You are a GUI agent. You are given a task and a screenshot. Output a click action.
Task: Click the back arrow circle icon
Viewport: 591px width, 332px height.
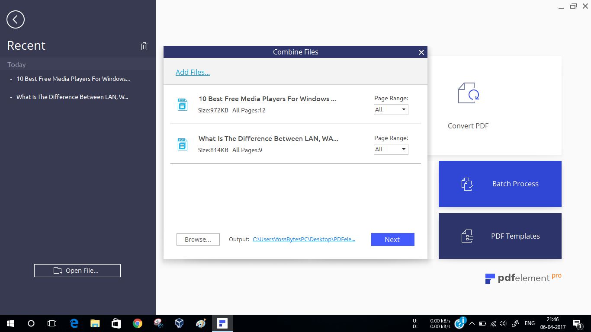[x=16, y=19]
